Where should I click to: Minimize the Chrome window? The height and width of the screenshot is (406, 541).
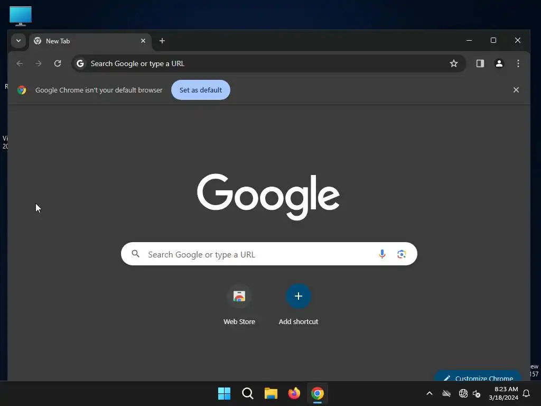(469, 40)
